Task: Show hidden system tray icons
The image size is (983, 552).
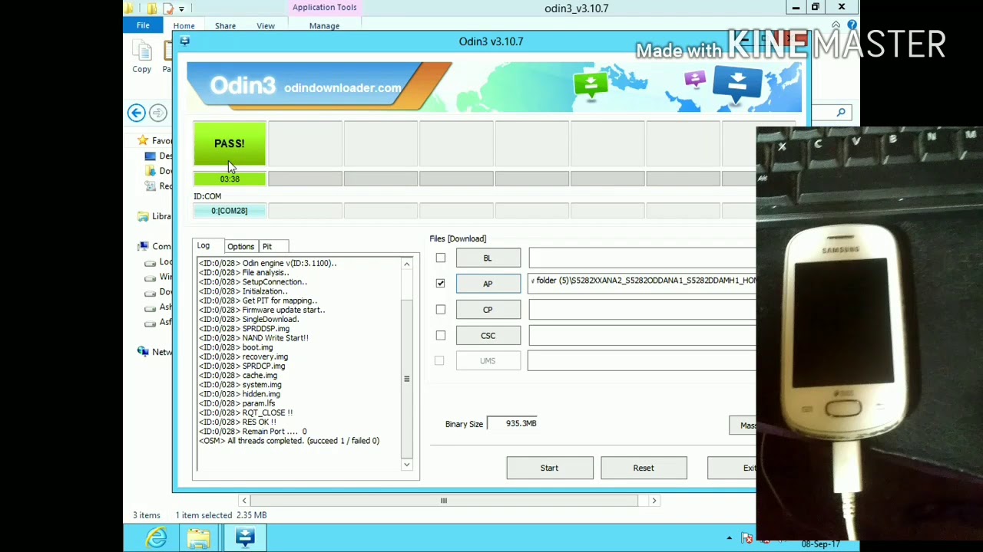Action: click(730, 538)
